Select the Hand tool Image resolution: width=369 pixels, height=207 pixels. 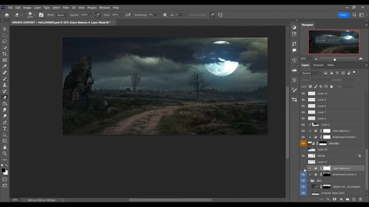(5, 147)
